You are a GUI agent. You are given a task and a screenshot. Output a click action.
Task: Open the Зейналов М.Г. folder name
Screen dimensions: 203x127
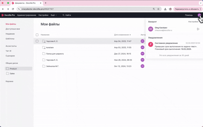tap(53, 66)
